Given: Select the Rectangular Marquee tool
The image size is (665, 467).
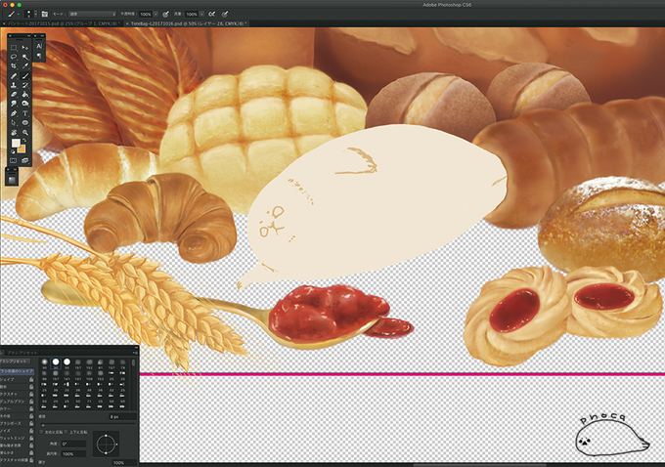Looking at the screenshot, I should coord(14,48).
